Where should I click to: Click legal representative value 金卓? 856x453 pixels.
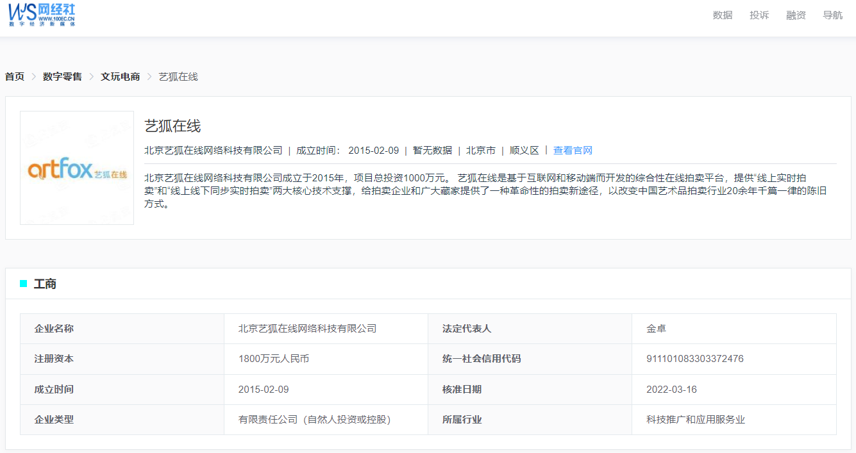point(656,329)
